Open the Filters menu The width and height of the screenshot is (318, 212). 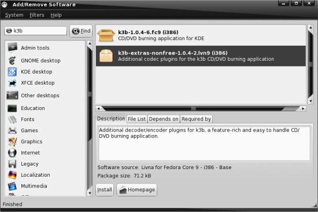pyautogui.click(x=36, y=15)
